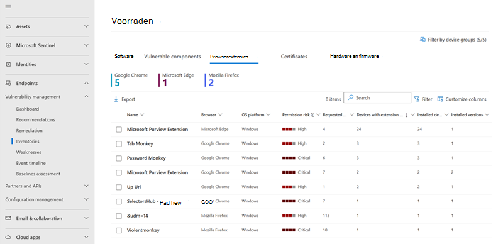Open Dashboard in the sidebar
503x244 pixels.
tap(28, 109)
